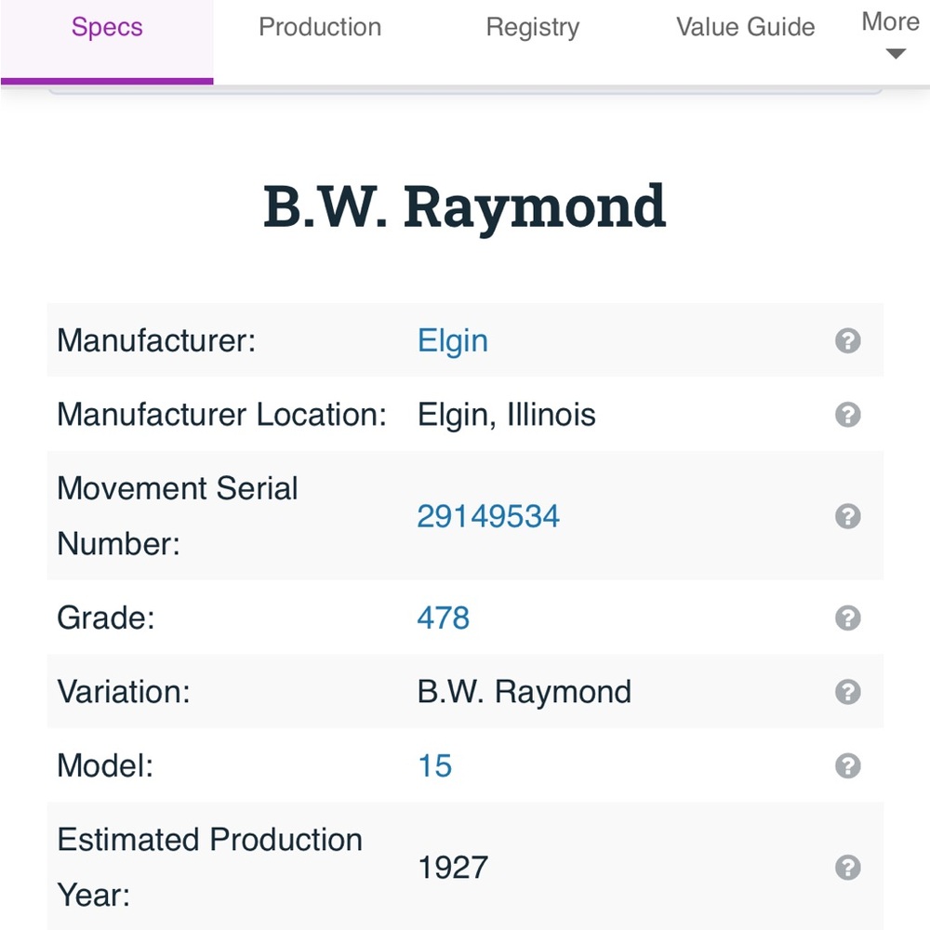Switch to the Production tab
Screen dimensions: 930x930
point(320,27)
